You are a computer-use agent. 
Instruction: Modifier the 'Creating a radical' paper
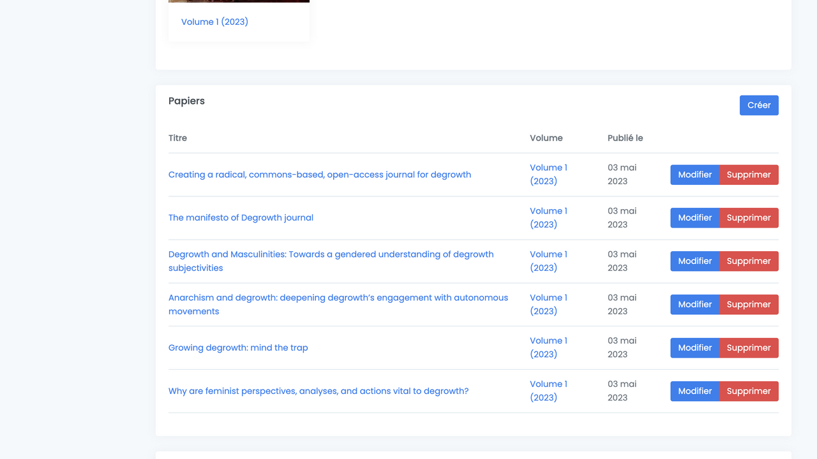694,175
